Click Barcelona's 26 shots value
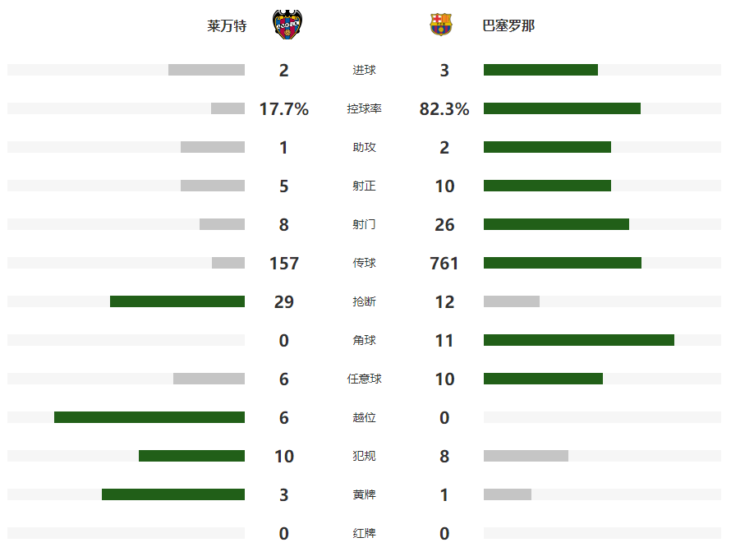 (x=444, y=225)
